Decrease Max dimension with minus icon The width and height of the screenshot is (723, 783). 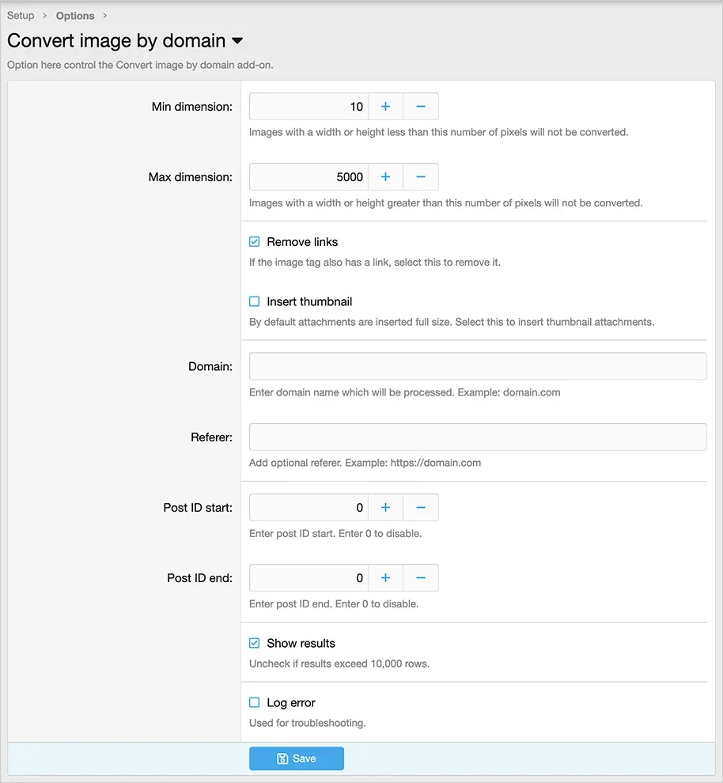coord(420,177)
